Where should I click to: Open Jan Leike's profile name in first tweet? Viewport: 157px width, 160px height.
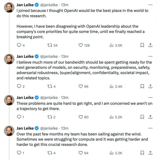point(25,5)
